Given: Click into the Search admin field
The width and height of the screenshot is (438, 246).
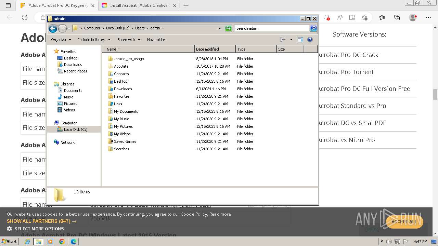Looking at the screenshot, I should pyautogui.click(x=272, y=28).
